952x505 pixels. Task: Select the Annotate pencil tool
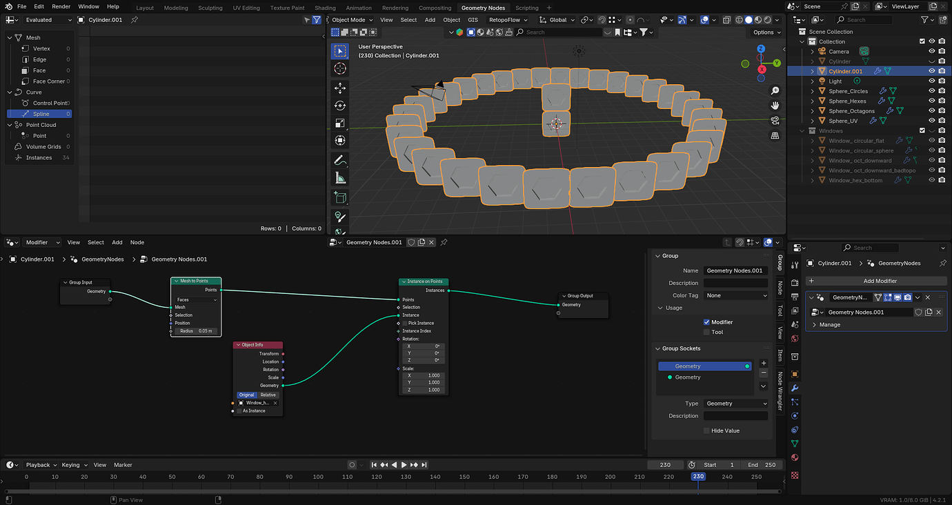click(339, 161)
